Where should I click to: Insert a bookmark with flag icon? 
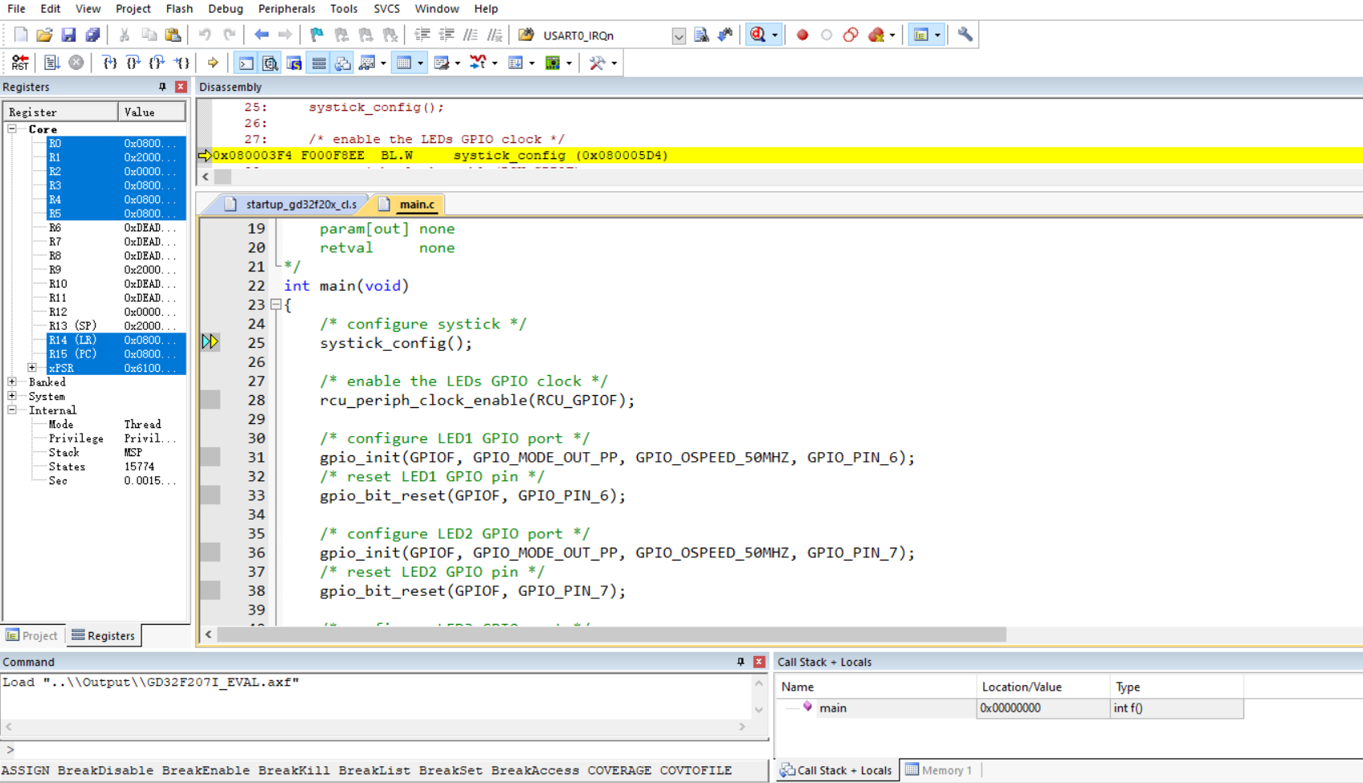click(x=317, y=35)
